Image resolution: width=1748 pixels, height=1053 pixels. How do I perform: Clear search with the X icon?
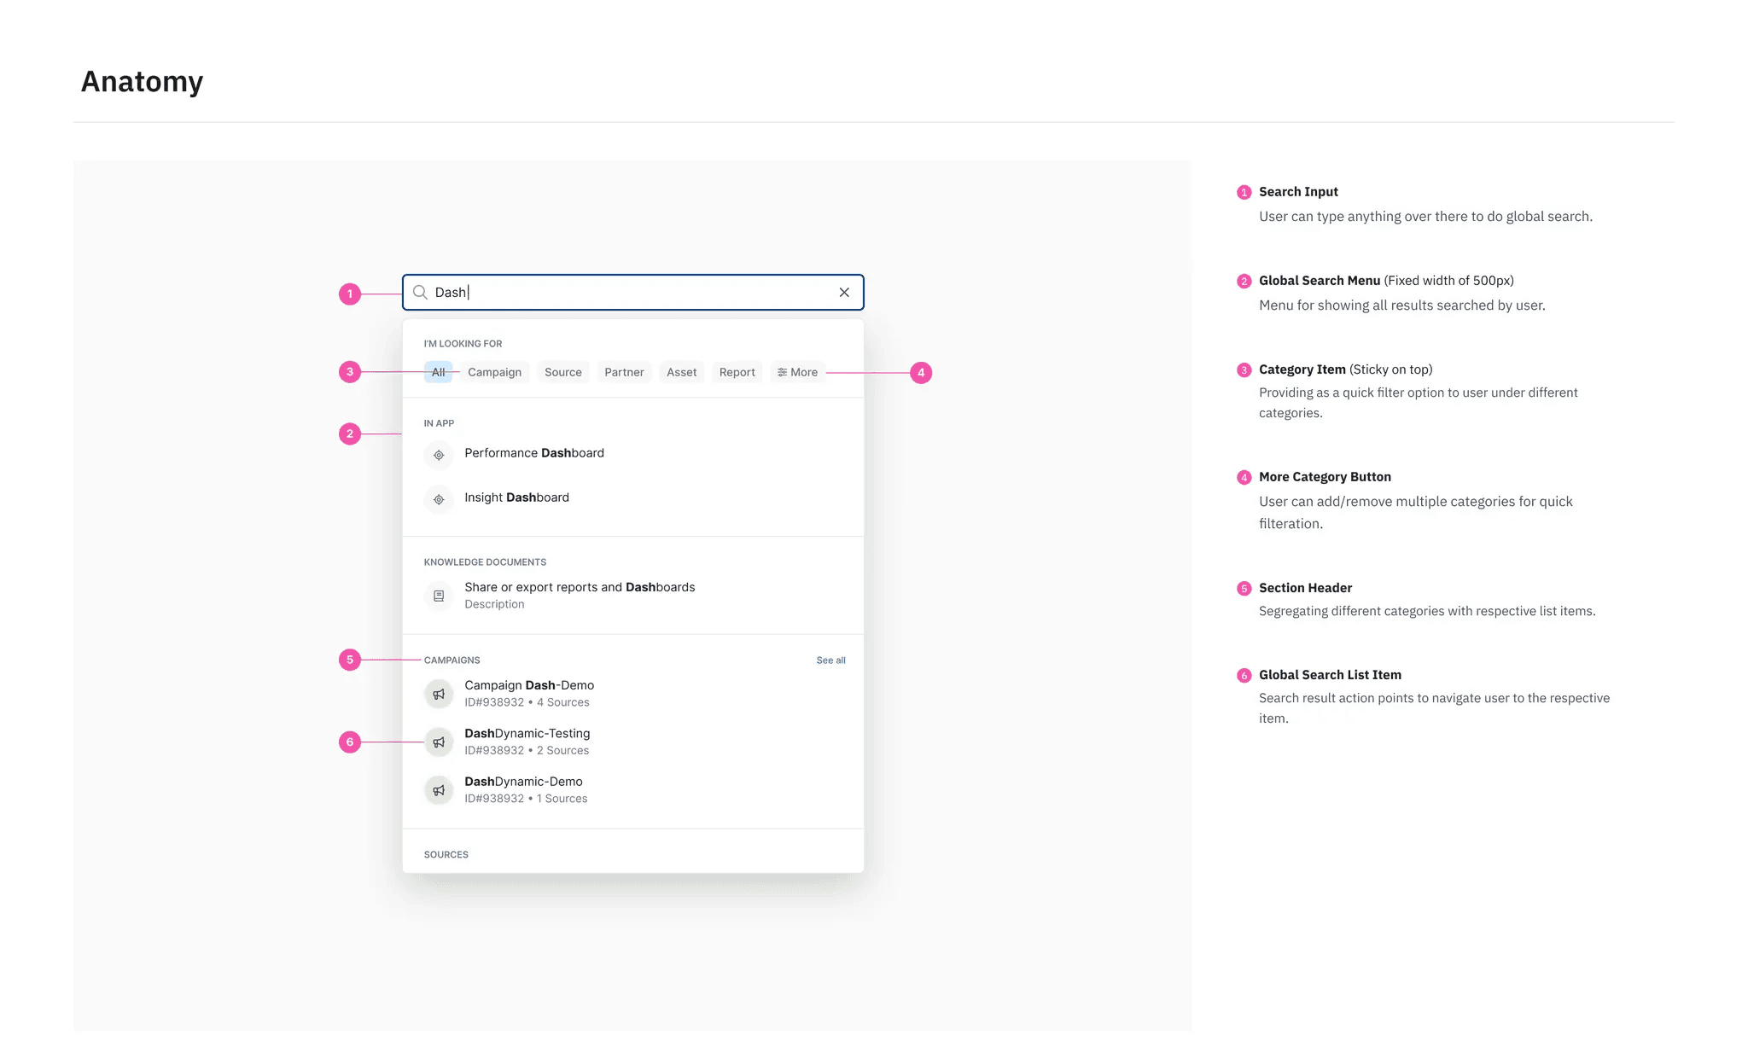tap(844, 293)
